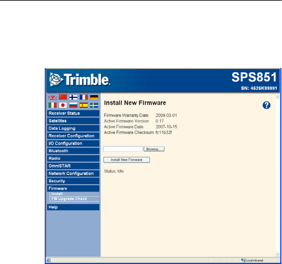
Task: Click the Trimble globe logo
Action: point(56,79)
